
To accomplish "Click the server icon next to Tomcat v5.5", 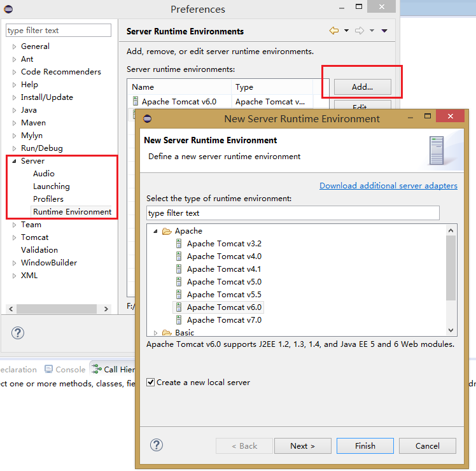I will [x=179, y=295].
